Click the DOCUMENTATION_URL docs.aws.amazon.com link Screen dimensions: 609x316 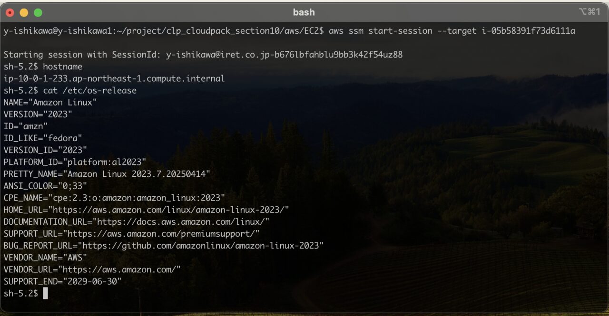181,221
